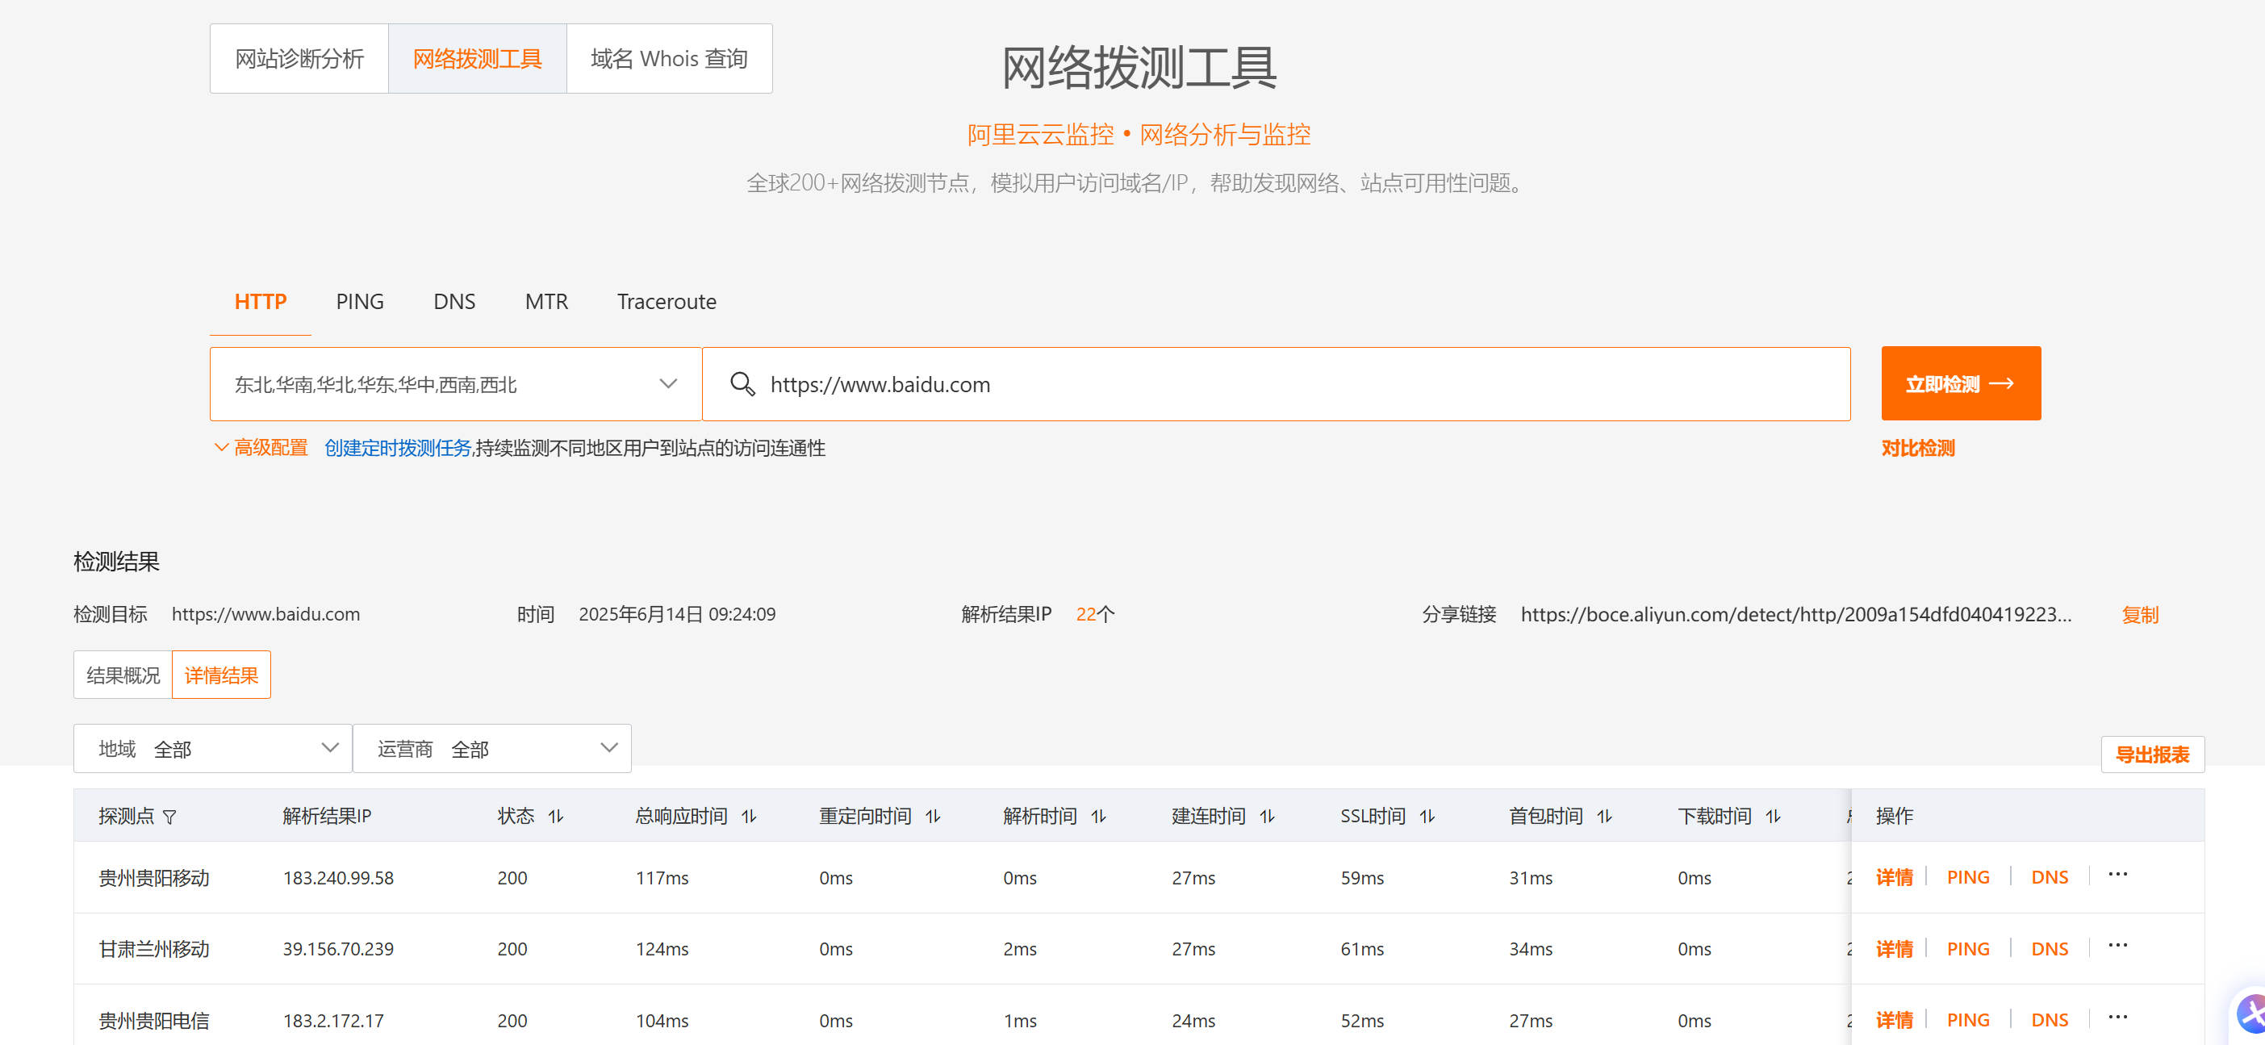
Task: Click IP cell 39.156.70.239
Action: coord(339,949)
